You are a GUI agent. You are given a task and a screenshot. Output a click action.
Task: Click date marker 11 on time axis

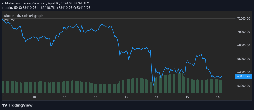[65, 97]
